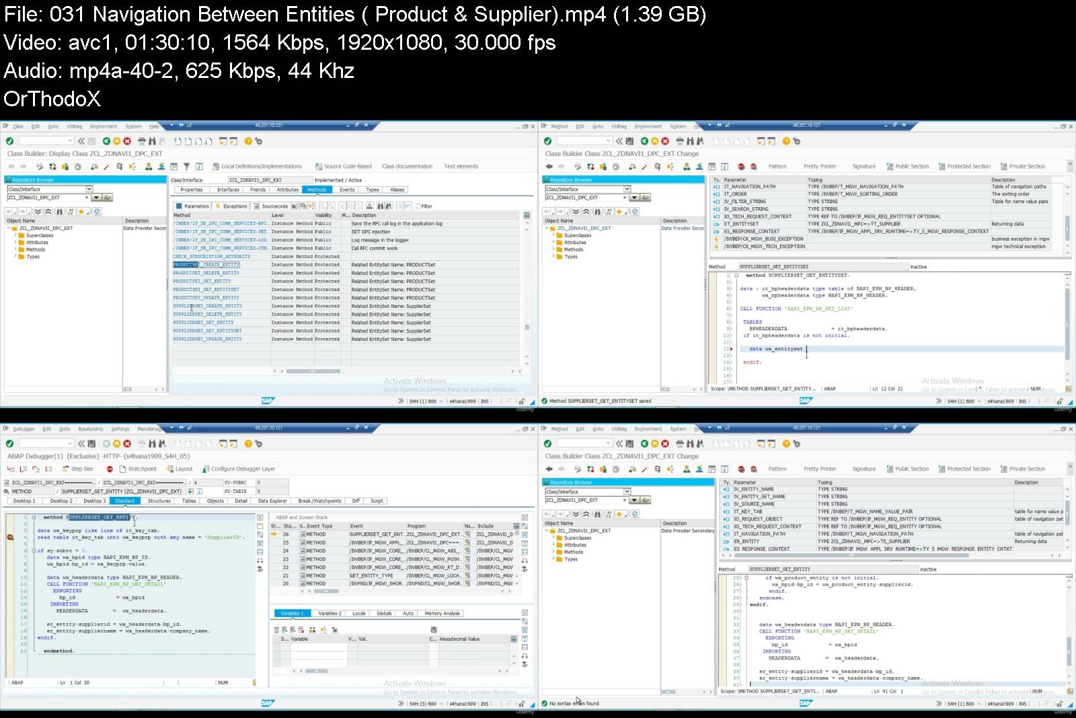The width and height of the screenshot is (1076, 718).
Task: Expand Attributes folder in GET_ENTITYSET editor window tree
Action: pos(553,242)
